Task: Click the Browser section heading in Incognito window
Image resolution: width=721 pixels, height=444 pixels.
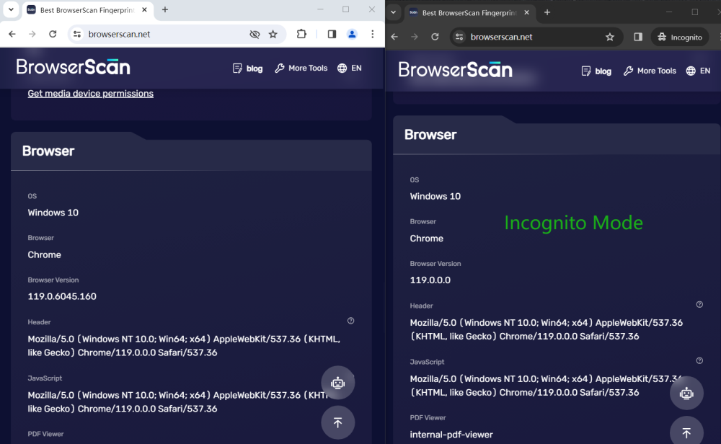Action: pyautogui.click(x=430, y=135)
